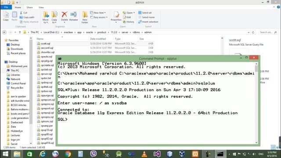Click Edit in the Open group
Image resolution: width=281 pixels, height=158 pixels.
click(x=127, y=18)
